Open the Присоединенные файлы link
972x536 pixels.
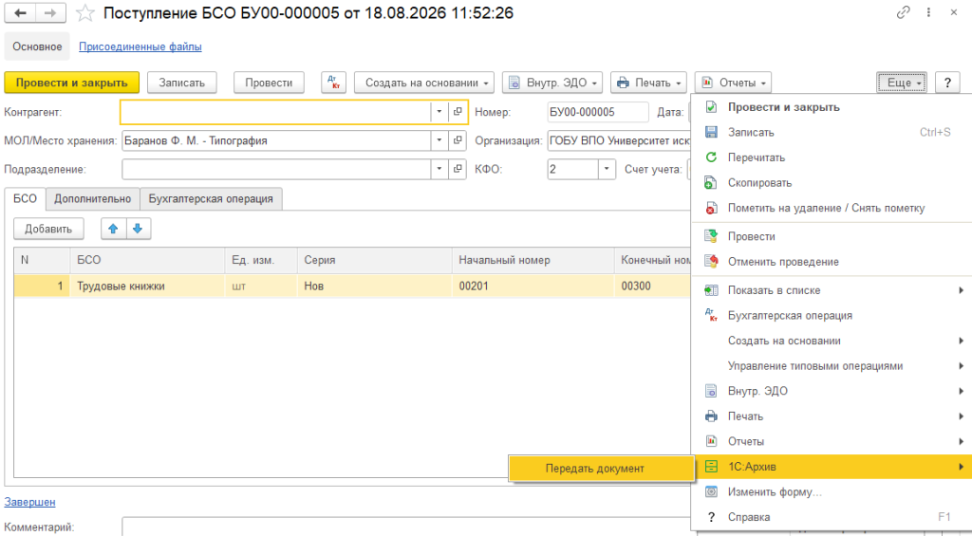point(140,46)
